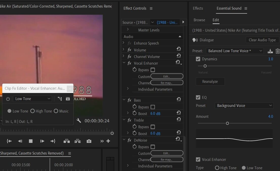Reset the Bass Boost parameter
This screenshot has height=171, width=280.
pyautogui.click(x=178, y=112)
